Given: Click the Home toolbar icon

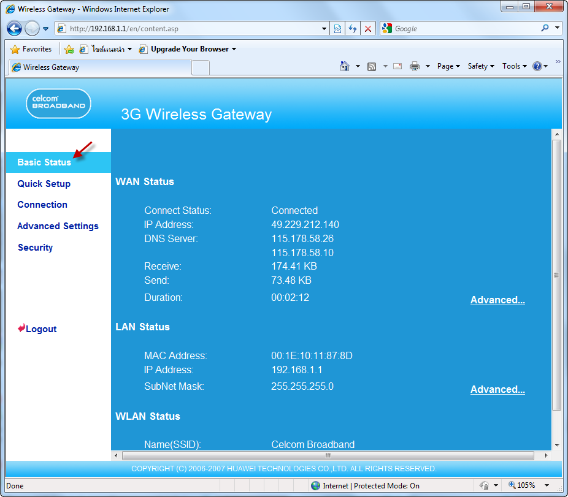Looking at the screenshot, I should (x=345, y=66).
